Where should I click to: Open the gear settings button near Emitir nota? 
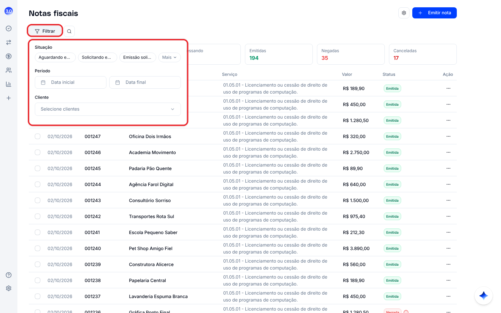tap(404, 13)
